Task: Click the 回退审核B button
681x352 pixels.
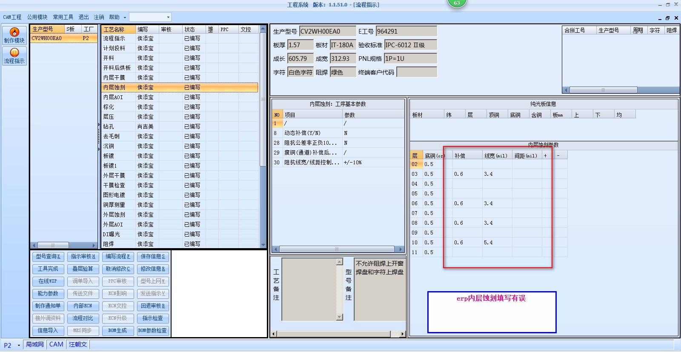Action: [x=153, y=306]
